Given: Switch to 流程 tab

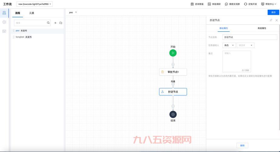Looking at the screenshot, I should (x=18, y=13).
